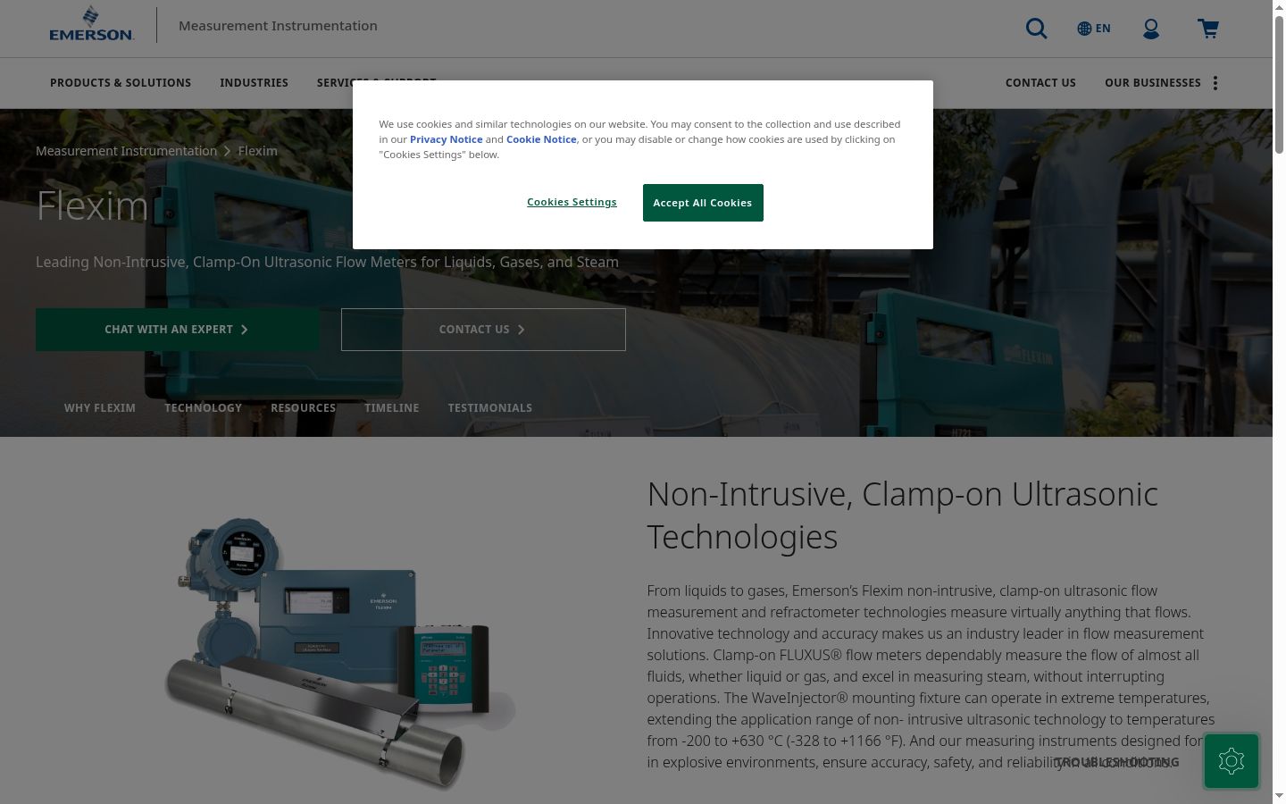Screen dimensions: 1286x804
Task: Go to Measurement Instrumentation breadcrumb
Action: (126, 151)
